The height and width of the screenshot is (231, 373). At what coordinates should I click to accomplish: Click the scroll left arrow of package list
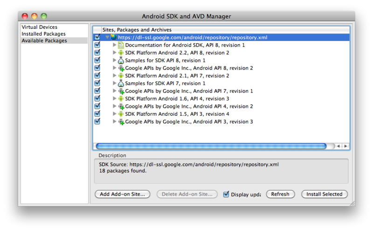click(x=338, y=146)
